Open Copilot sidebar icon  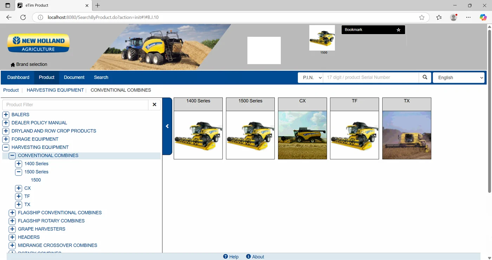point(483,17)
